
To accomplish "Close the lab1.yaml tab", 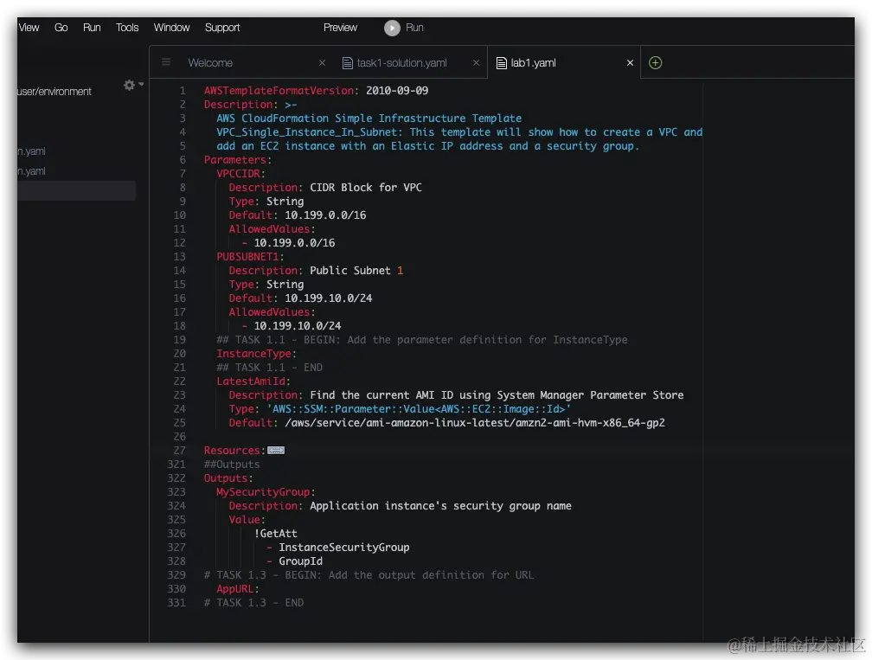I will pyautogui.click(x=630, y=63).
